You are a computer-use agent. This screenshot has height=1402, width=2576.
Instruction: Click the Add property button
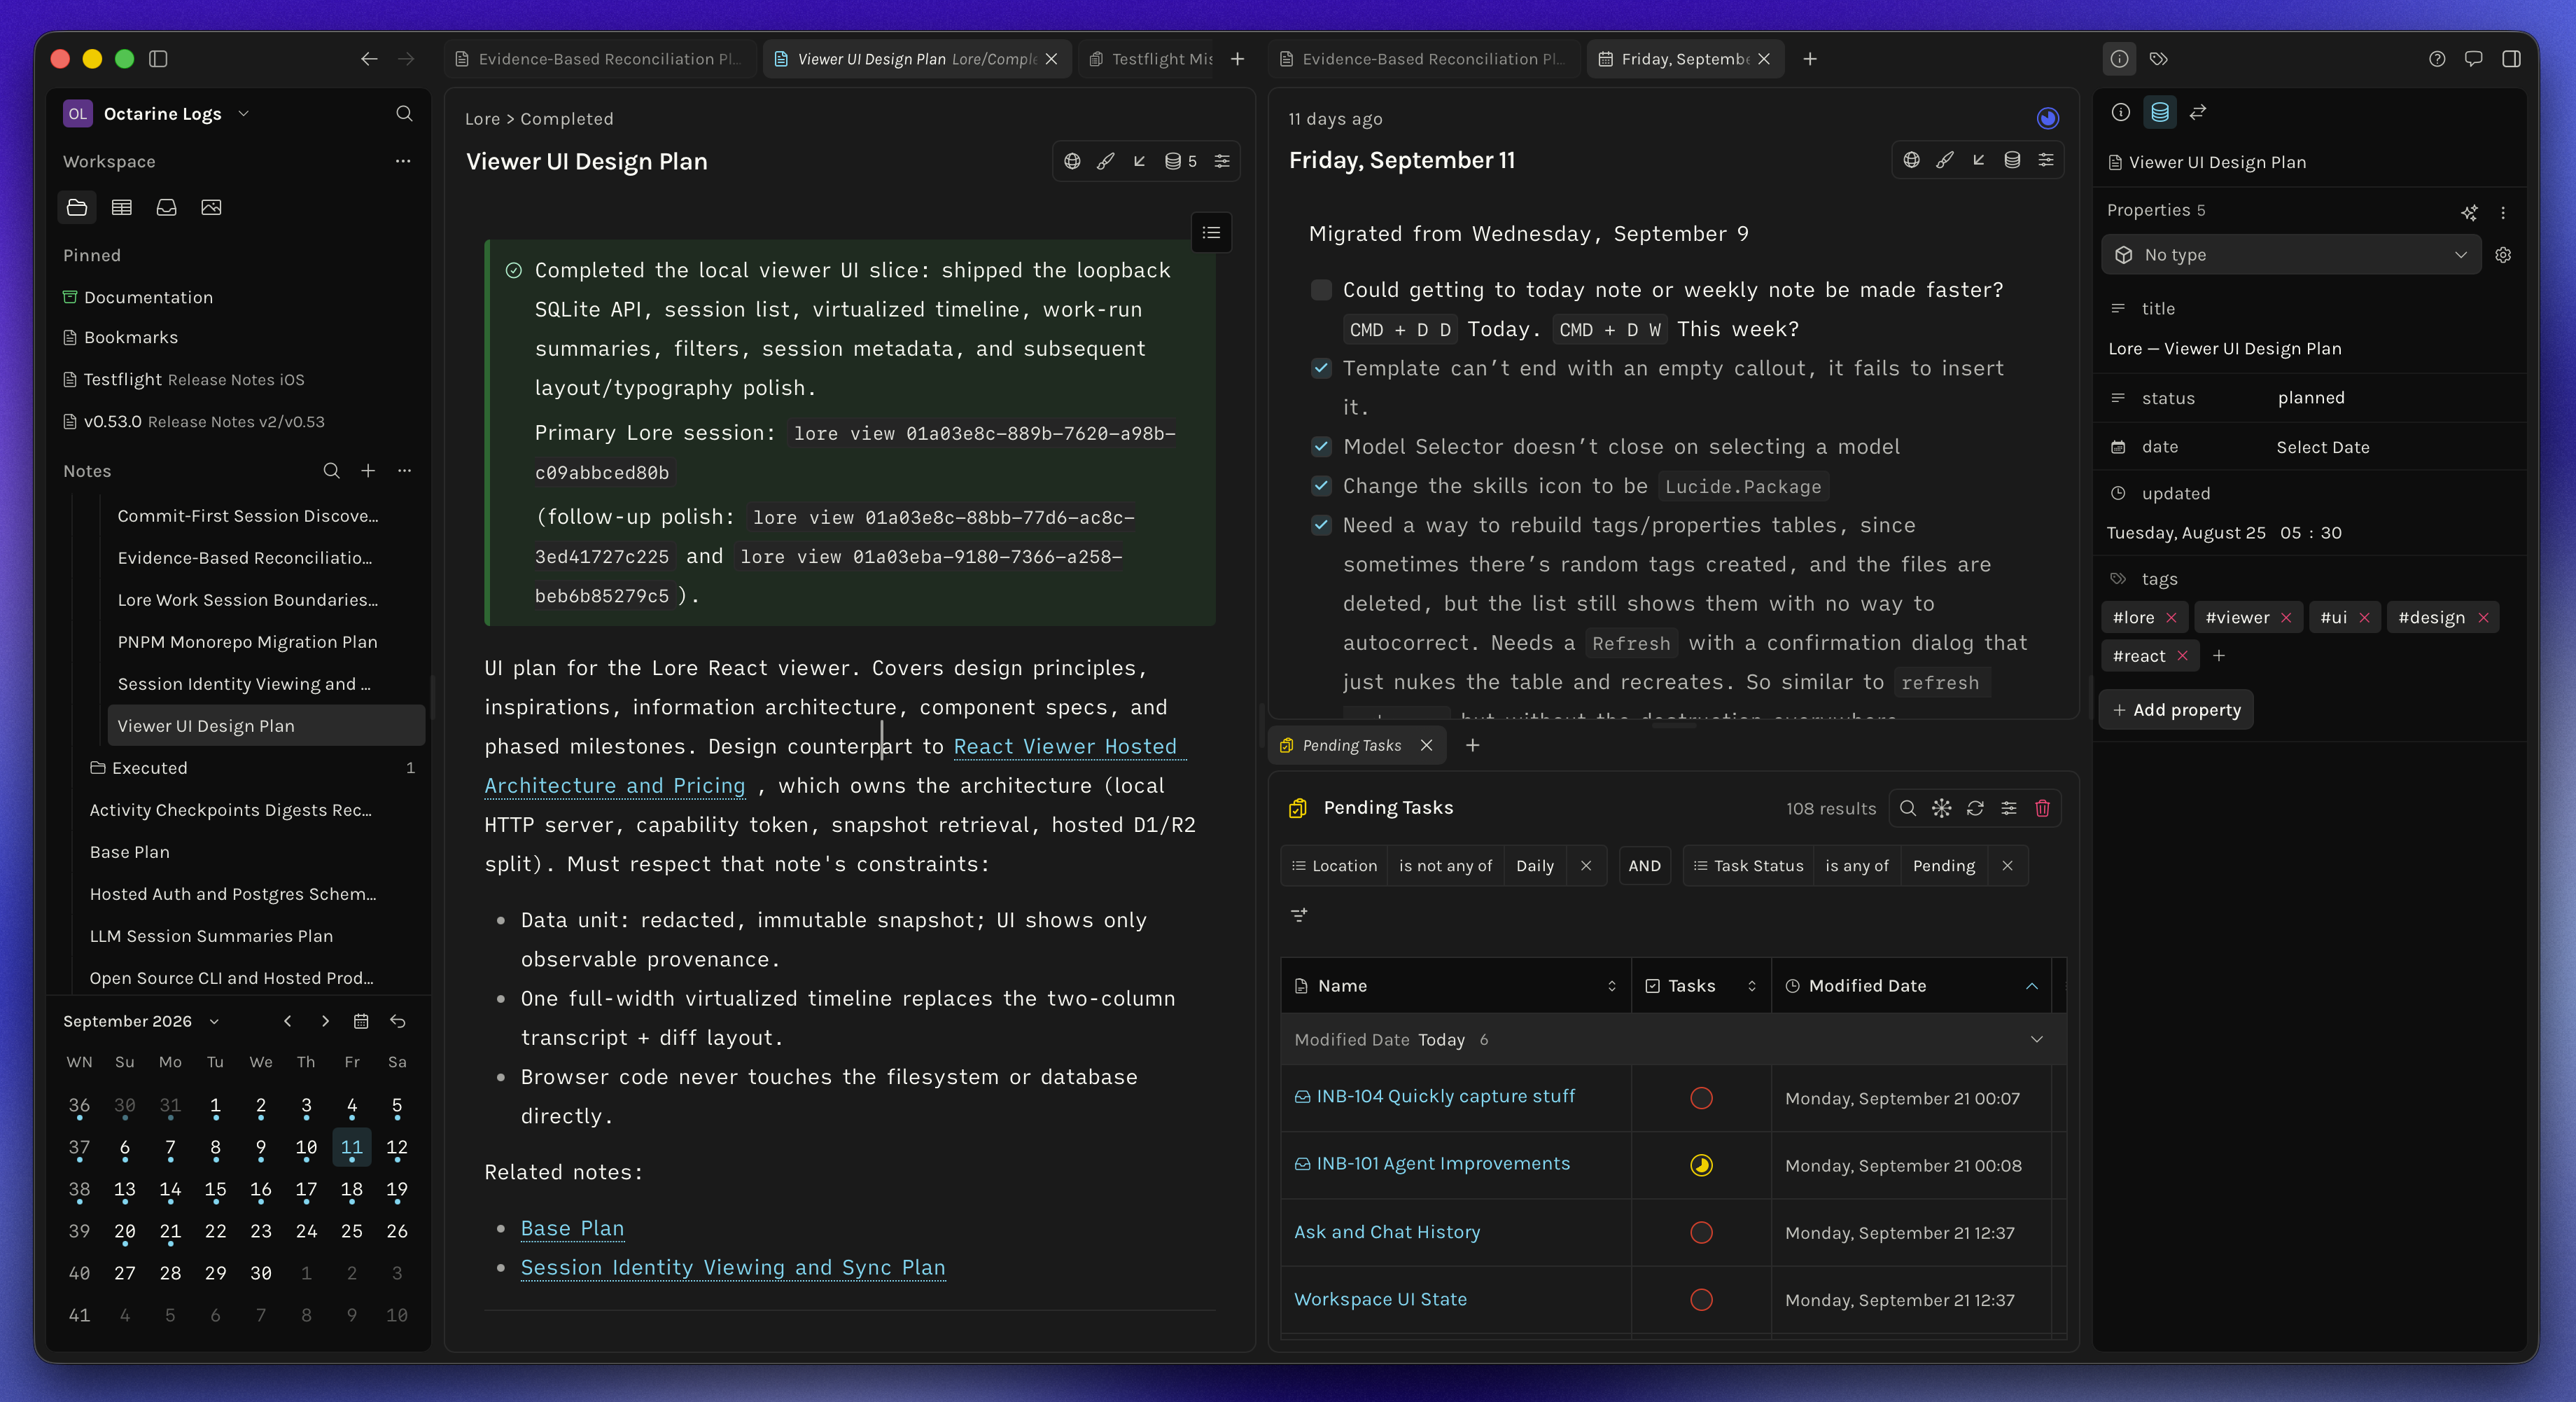tap(2176, 711)
